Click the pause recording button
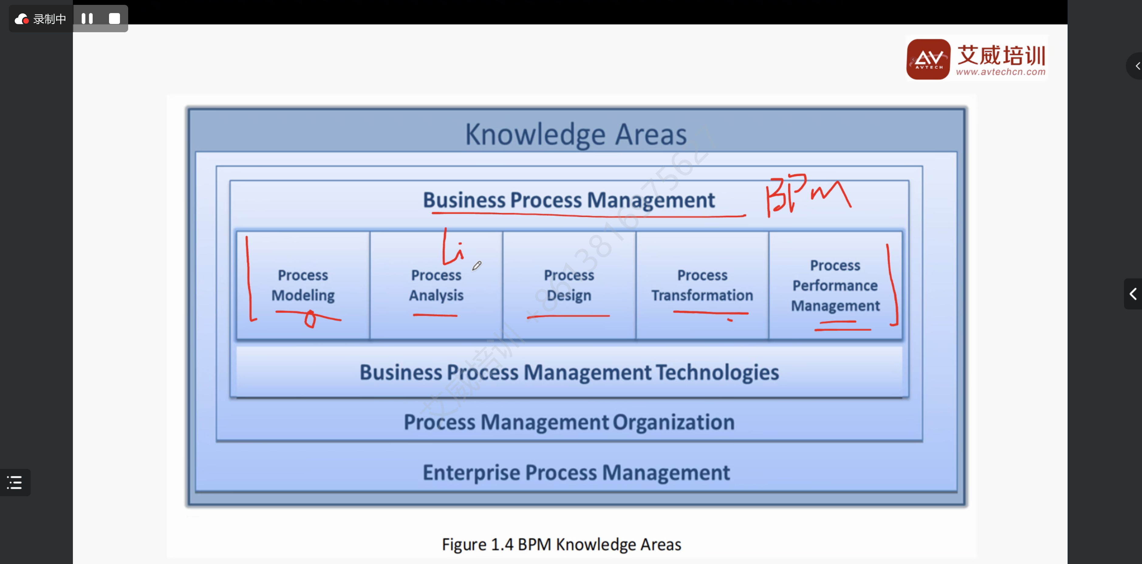1142x564 pixels. [87, 18]
